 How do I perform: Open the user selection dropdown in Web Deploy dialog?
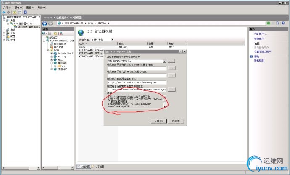pyautogui.click(x=164, y=61)
